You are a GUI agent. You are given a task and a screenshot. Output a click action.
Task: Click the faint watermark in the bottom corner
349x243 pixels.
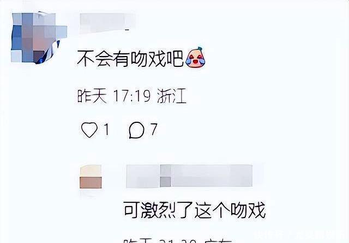point(302,234)
